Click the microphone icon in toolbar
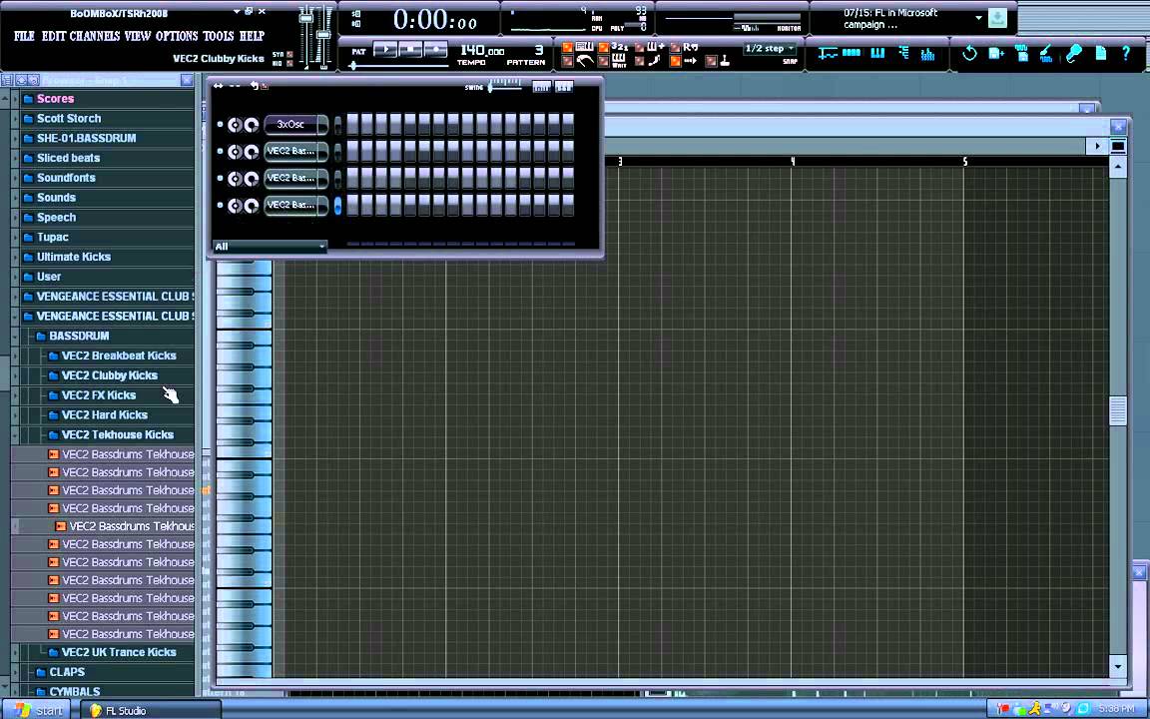1150x719 pixels. (1074, 53)
